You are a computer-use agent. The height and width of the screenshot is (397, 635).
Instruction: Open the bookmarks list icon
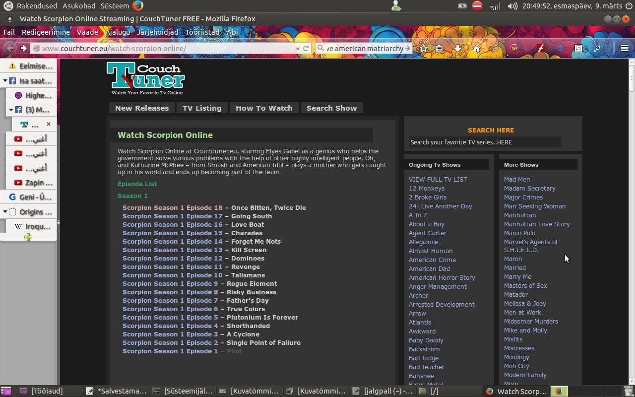pos(439,48)
